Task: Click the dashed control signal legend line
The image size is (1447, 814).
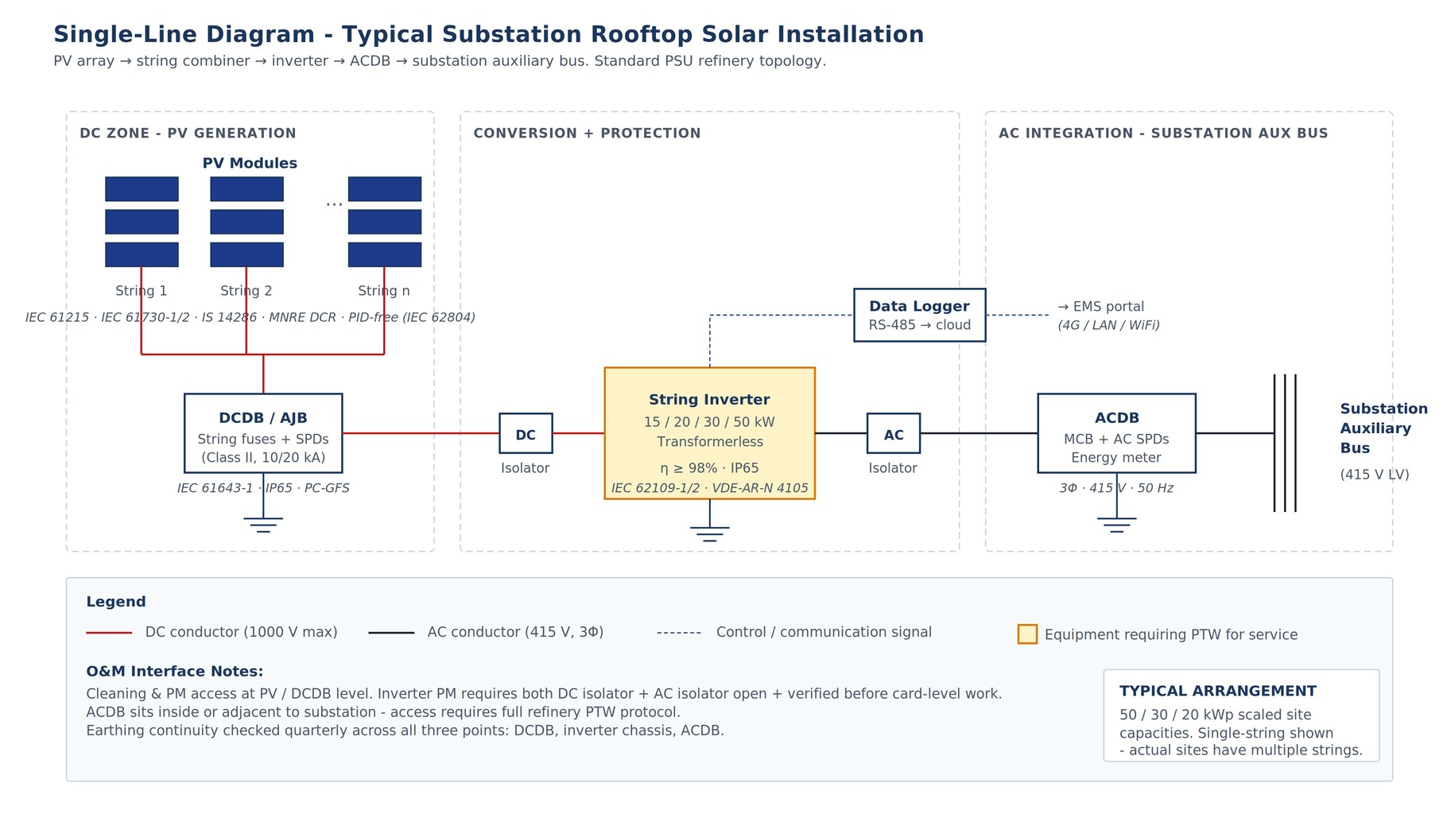Action: (679, 633)
